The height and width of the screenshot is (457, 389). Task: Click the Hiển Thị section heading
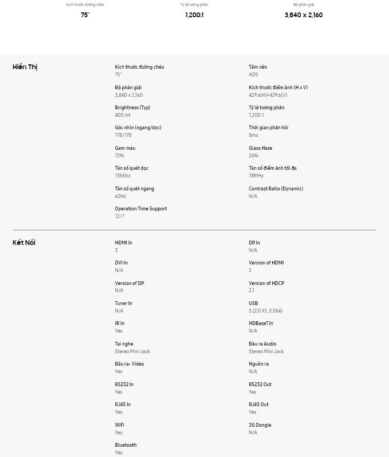point(25,67)
